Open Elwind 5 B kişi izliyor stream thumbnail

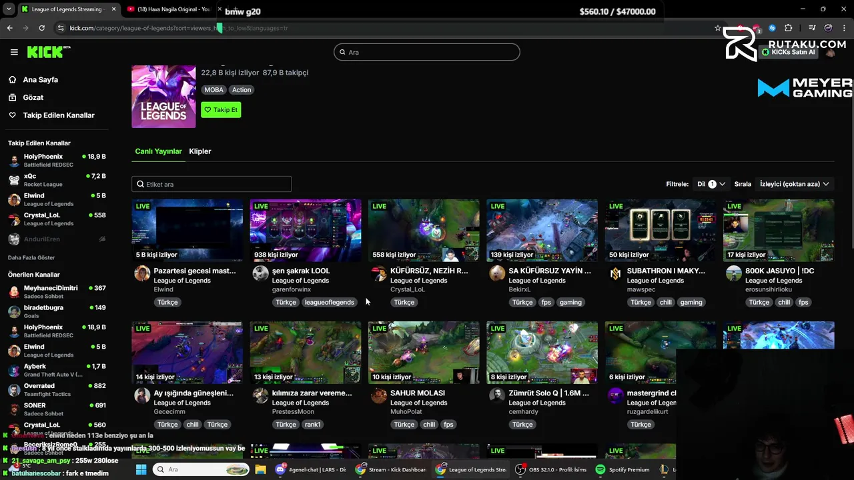pos(187,230)
